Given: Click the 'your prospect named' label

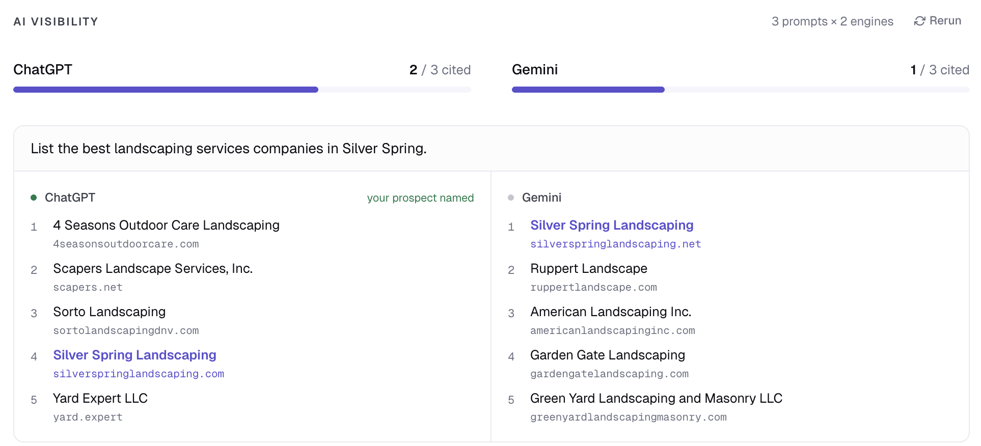Looking at the screenshot, I should [x=420, y=198].
